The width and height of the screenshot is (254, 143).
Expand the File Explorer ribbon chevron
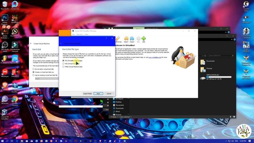(232, 39)
